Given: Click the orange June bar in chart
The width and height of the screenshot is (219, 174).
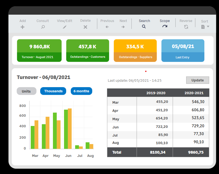Looking at the screenshot, I should click(x=70, y=128).
